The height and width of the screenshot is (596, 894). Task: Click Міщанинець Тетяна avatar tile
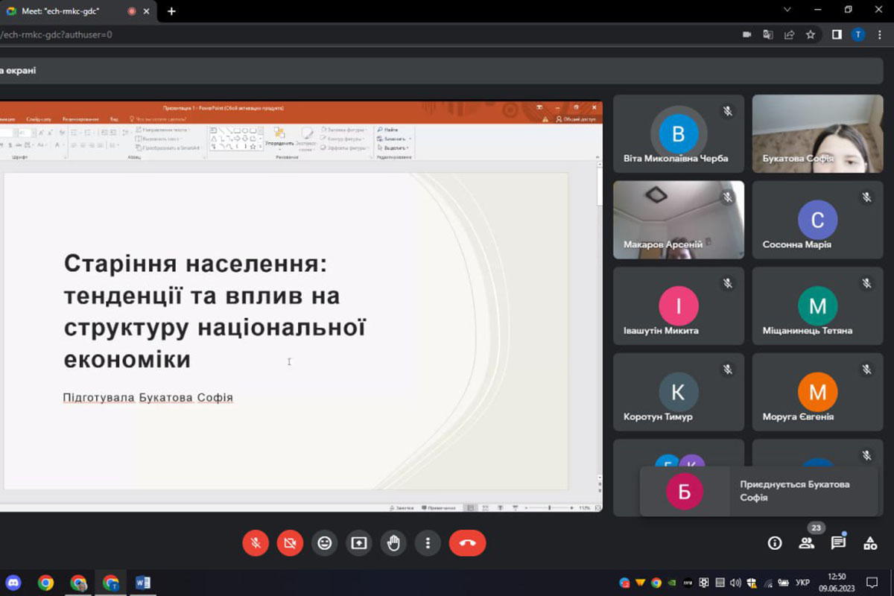[817, 306]
